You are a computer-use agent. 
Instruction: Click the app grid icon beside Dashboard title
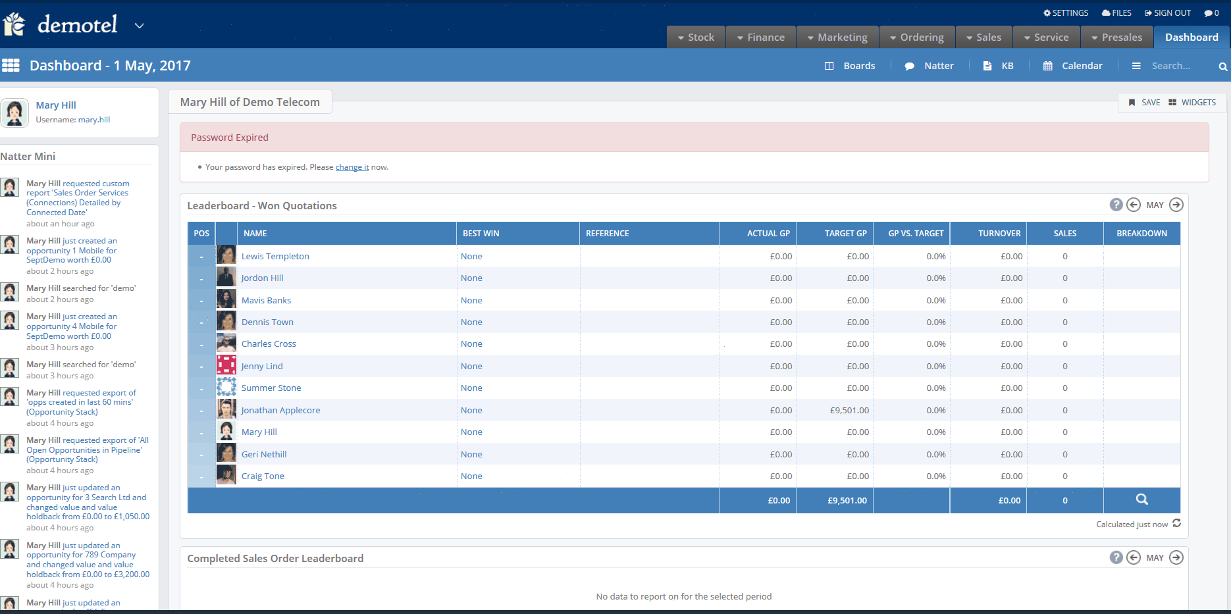[x=11, y=65]
